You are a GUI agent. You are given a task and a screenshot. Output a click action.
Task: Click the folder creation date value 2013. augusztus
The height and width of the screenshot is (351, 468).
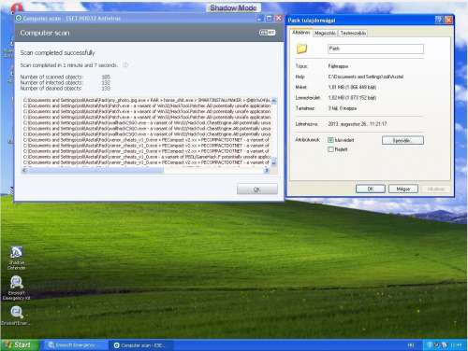point(358,124)
